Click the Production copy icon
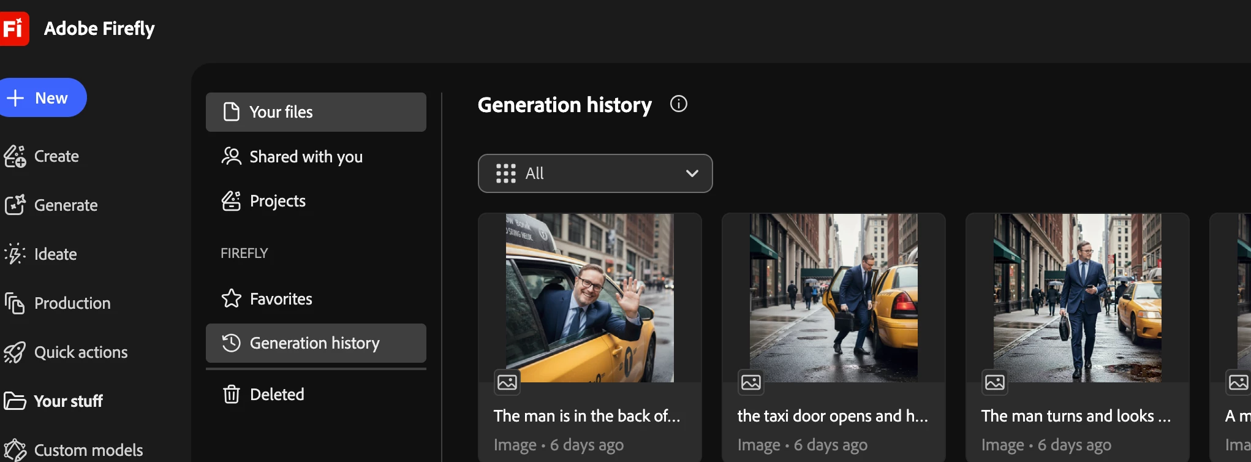 point(15,303)
